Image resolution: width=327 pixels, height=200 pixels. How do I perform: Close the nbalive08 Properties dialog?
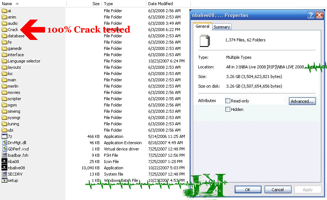pos(320,15)
